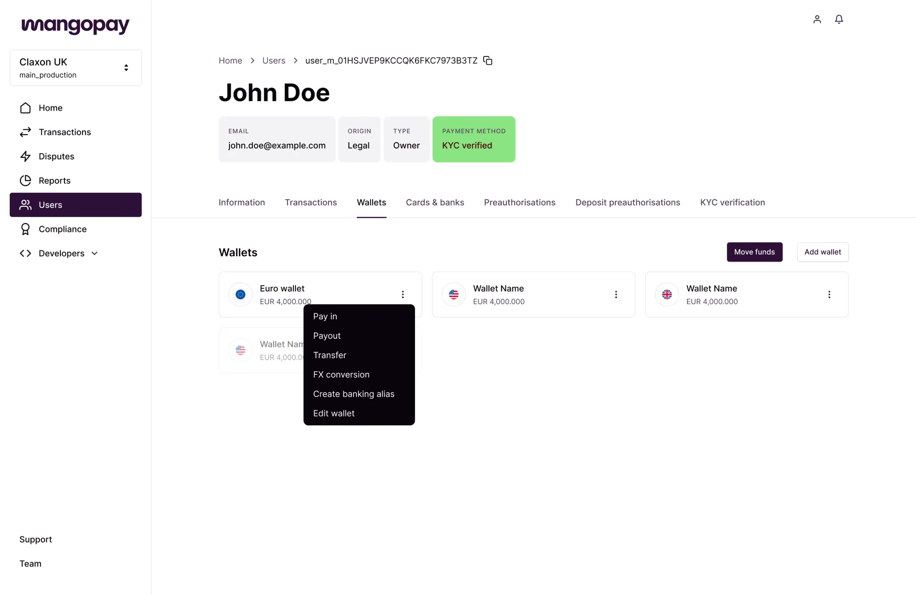
Task: Open the options menu on the UK flag wallet
Action: tap(829, 294)
